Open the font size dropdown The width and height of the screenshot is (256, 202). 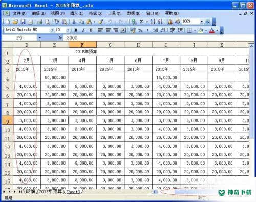click(x=68, y=30)
